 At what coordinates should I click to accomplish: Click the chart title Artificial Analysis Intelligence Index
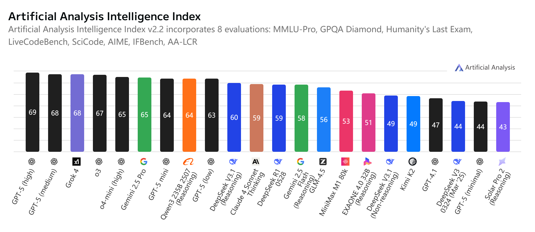click(104, 16)
